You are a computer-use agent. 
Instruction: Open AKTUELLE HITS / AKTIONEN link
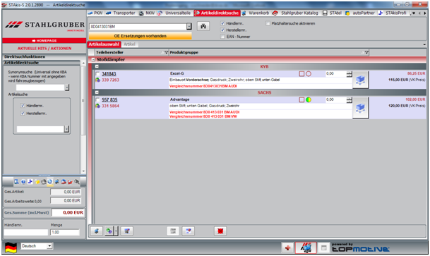tap(44, 48)
